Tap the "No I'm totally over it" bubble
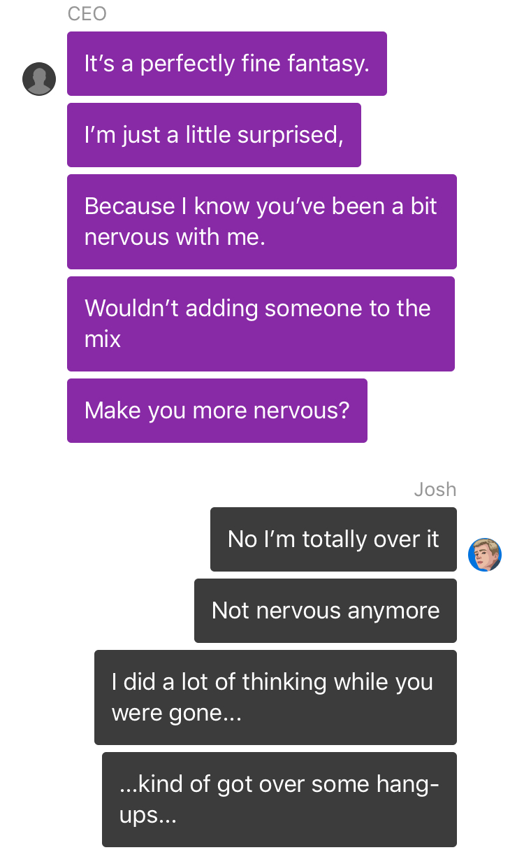Screen dimensions: 524x850 [x=333, y=539]
